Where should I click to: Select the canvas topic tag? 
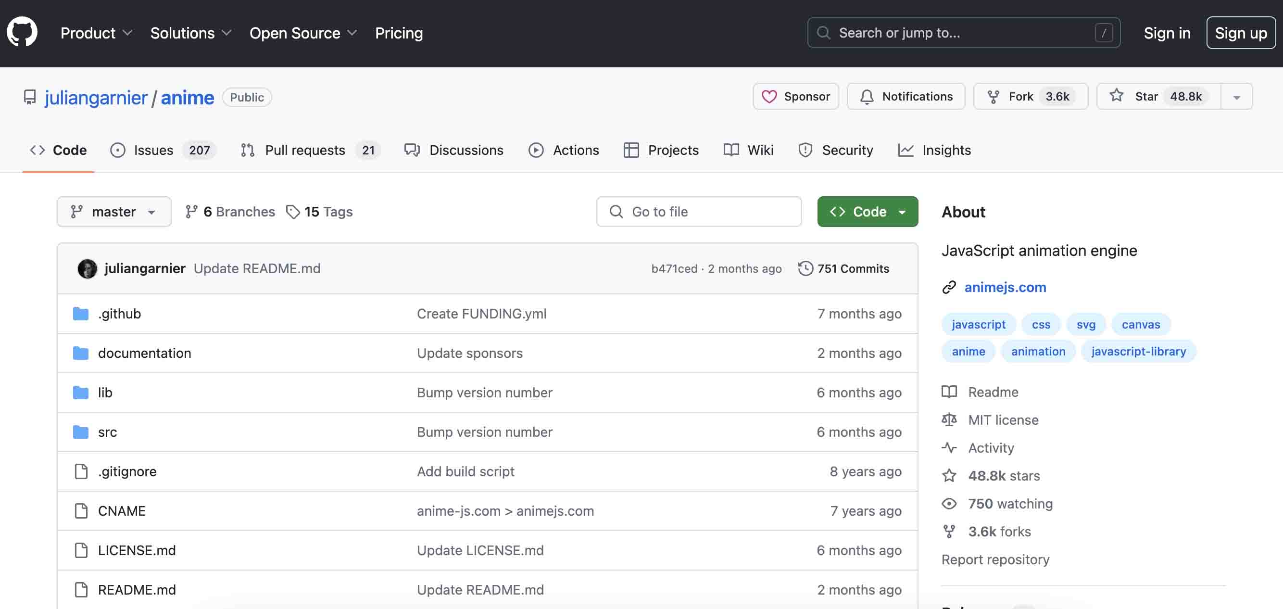coord(1141,324)
